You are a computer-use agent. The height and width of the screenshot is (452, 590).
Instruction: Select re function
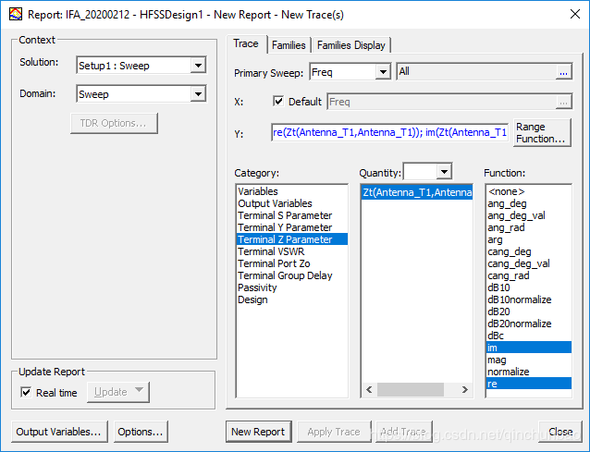click(529, 384)
